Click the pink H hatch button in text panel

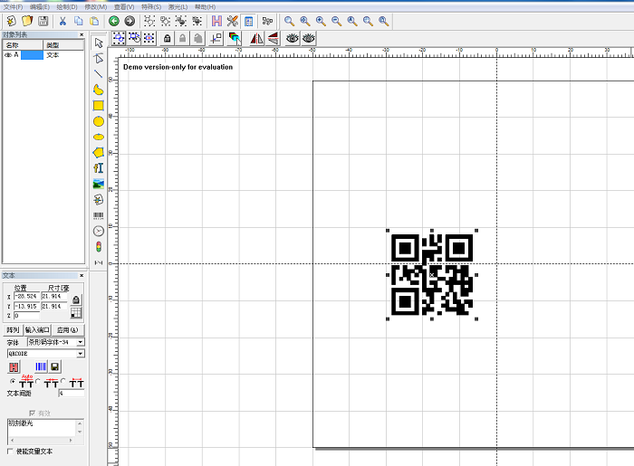point(14,366)
